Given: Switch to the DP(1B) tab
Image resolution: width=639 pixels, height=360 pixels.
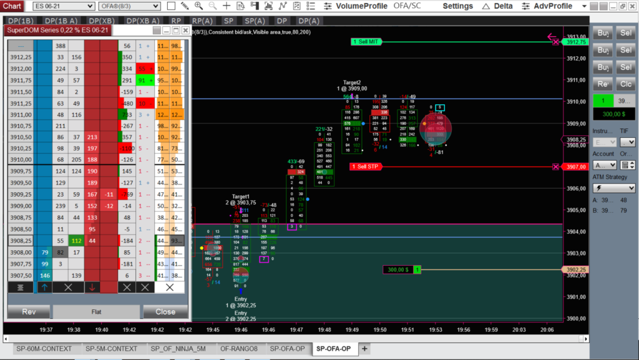Looking at the screenshot, I should pyautogui.click(x=21, y=21).
